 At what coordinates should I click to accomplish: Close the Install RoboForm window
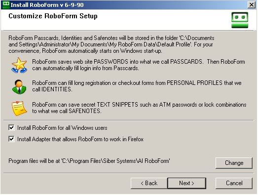click(x=252, y=5)
